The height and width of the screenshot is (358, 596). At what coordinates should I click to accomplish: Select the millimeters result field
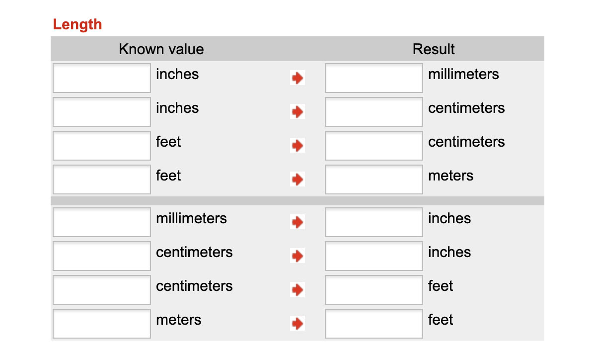pos(373,78)
